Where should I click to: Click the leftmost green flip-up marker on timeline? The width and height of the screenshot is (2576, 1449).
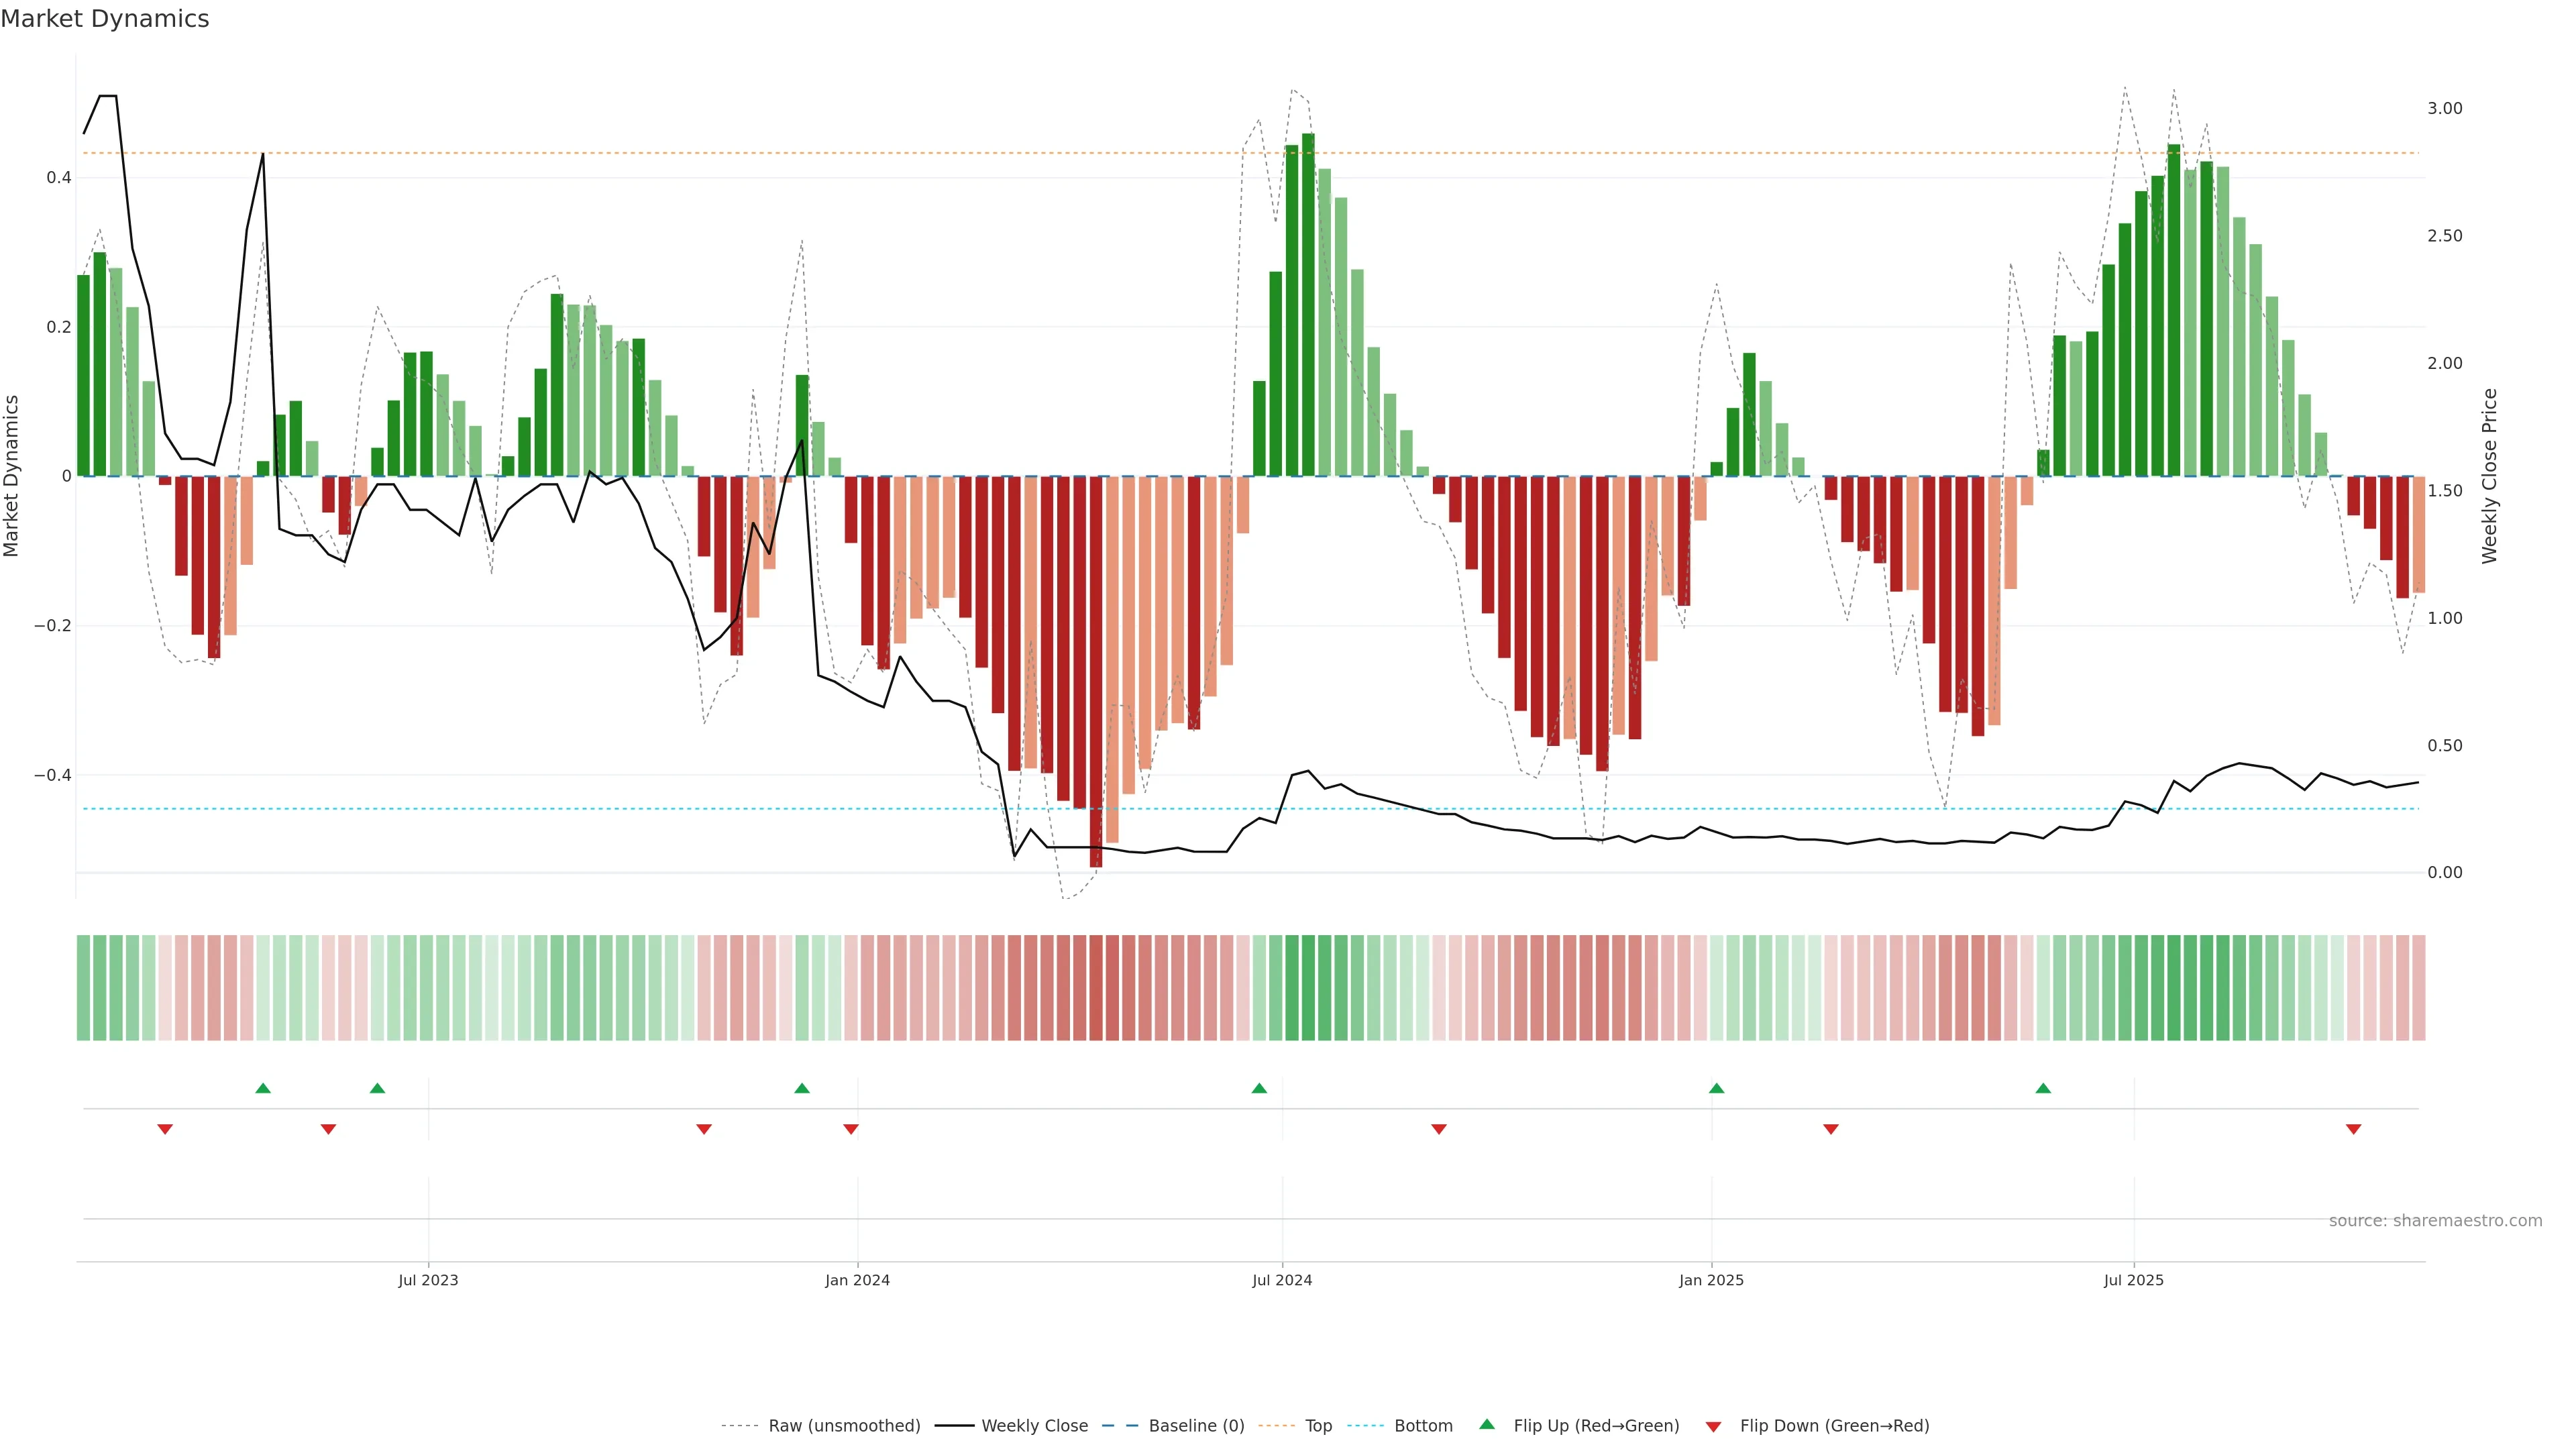tap(263, 1088)
